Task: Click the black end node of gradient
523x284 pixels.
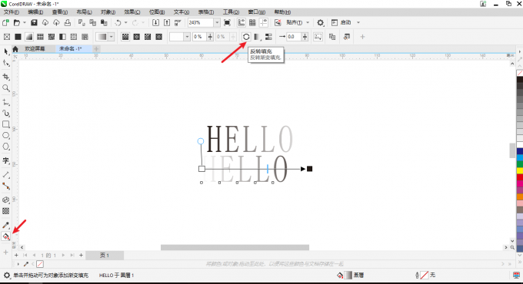Action: (309, 169)
